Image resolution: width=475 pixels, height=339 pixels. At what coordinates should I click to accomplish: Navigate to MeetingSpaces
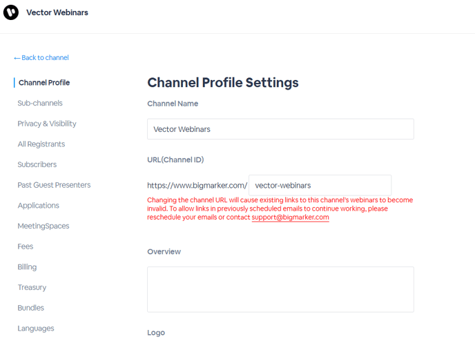tap(43, 226)
